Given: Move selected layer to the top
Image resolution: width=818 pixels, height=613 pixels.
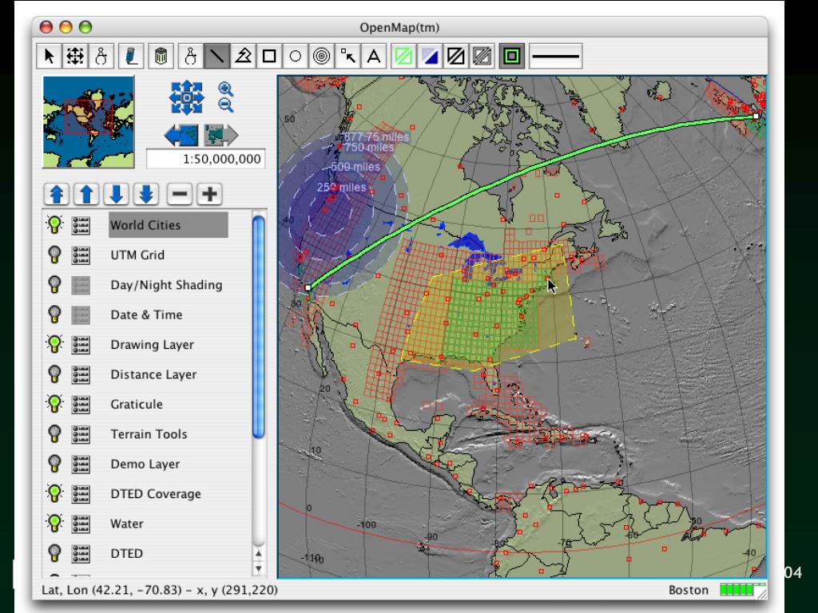Looking at the screenshot, I should click(57, 195).
